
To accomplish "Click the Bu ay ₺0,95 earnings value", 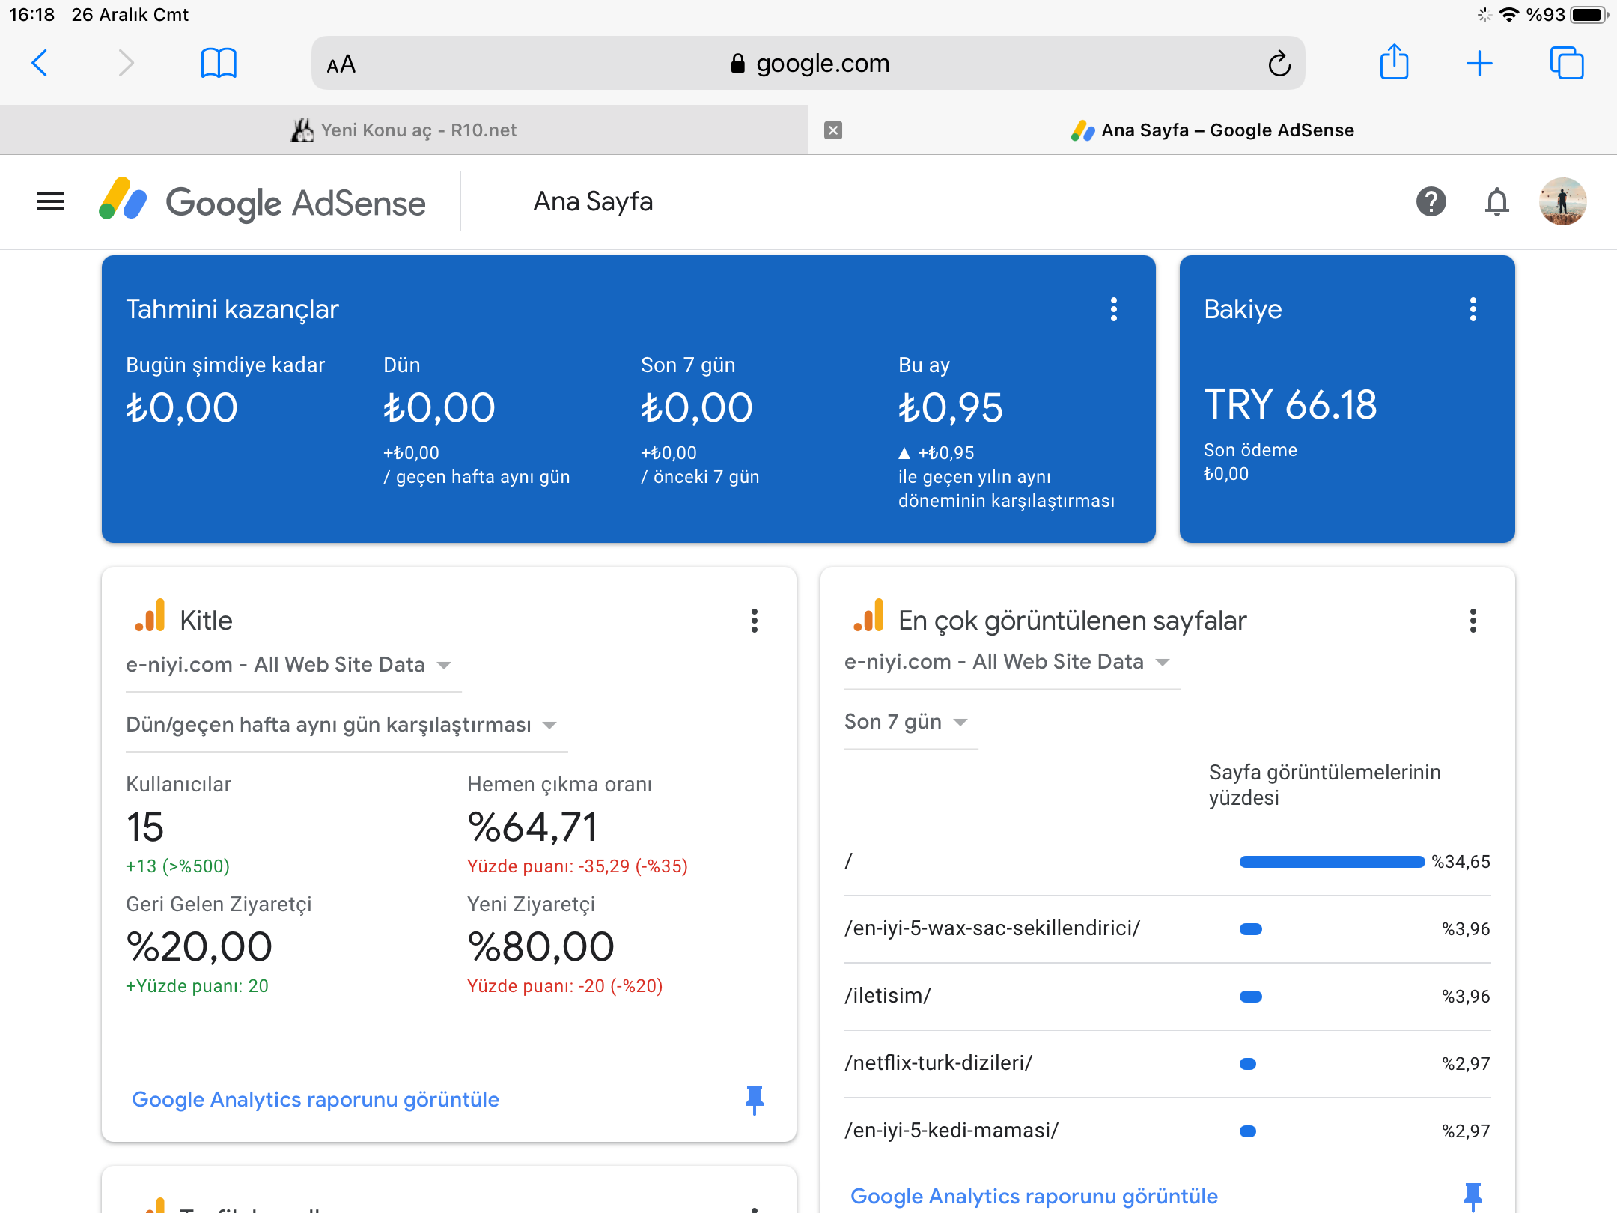I will (x=951, y=408).
